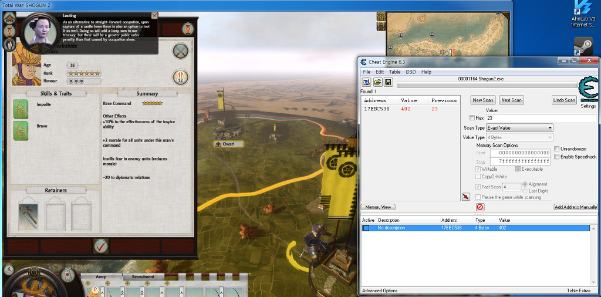Screen dimensions: 601x297
Task: Click the season kanji round icon
Action: coord(8,270)
